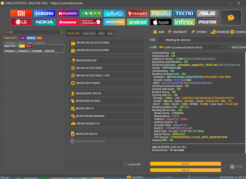Image resolution: width=246 pixels, height=179 pixels.
Task: Open the help question mark panel
Action: coord(231,18)
